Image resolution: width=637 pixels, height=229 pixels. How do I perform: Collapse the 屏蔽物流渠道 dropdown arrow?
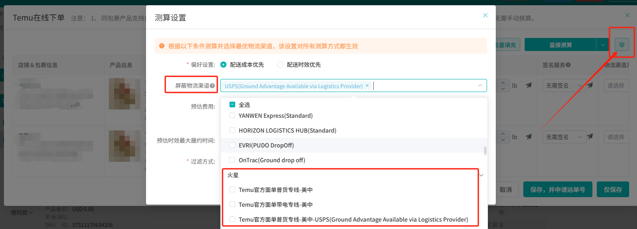(480, 85)
